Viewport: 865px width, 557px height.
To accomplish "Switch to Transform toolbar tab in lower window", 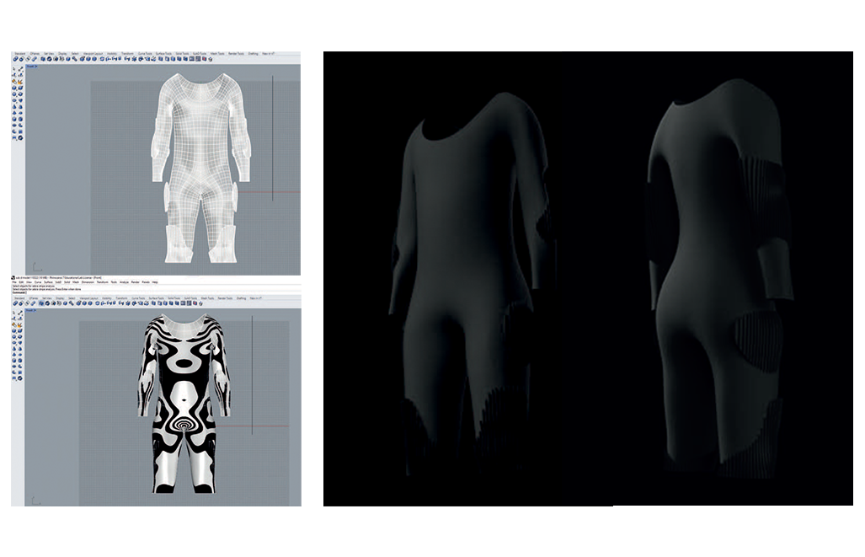I will point(121,298).
